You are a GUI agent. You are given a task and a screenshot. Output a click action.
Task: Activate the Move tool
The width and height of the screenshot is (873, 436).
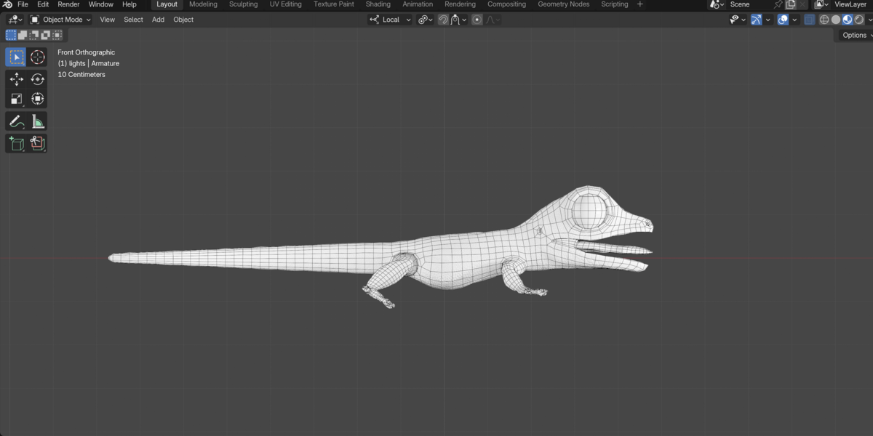coord(16,79)
